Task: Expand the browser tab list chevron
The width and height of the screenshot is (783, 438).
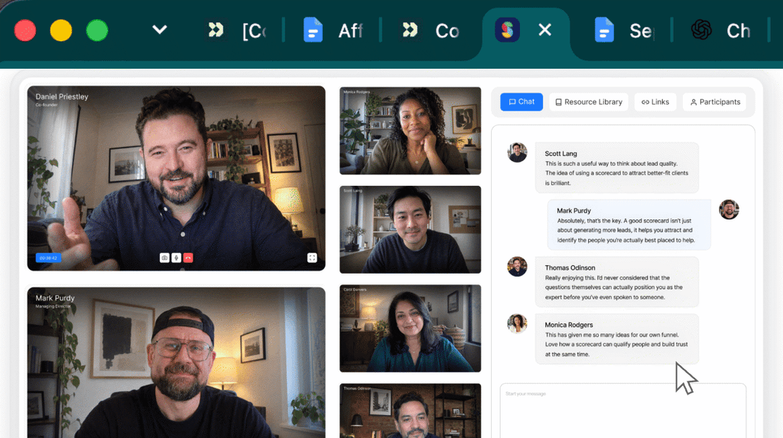Action: coord(159,30)
